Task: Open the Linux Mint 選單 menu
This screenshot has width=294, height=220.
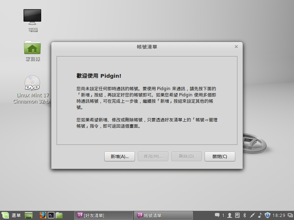Action: point(11,215)
